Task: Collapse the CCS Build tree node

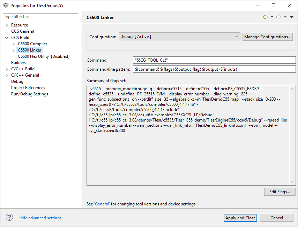Action: point(7,38)
